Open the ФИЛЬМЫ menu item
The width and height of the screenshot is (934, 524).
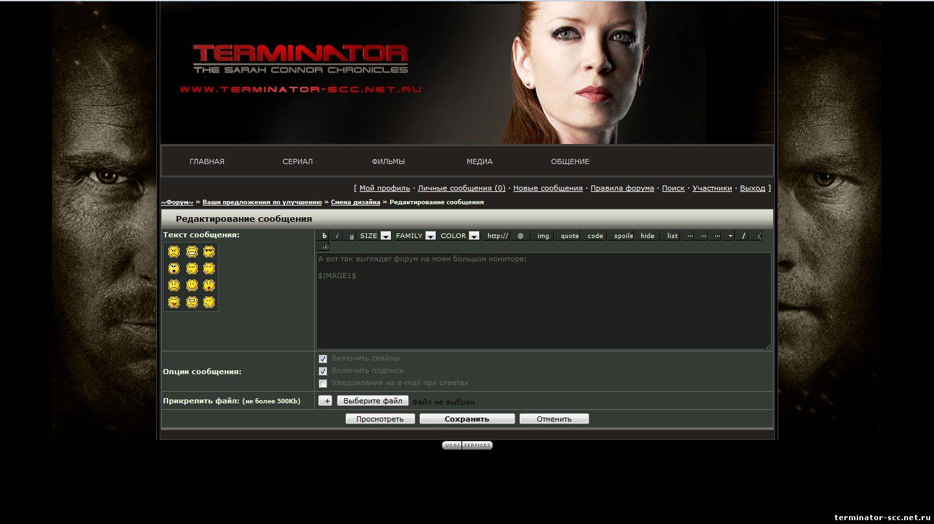click(x=388, y=161)
